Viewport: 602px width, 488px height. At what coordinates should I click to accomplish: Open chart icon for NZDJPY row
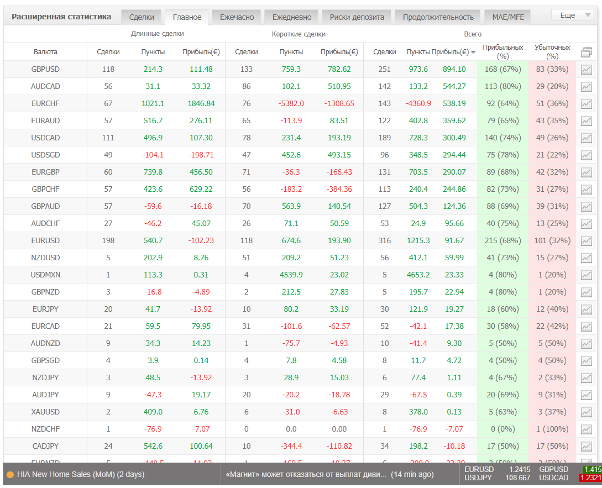[586, 378]
